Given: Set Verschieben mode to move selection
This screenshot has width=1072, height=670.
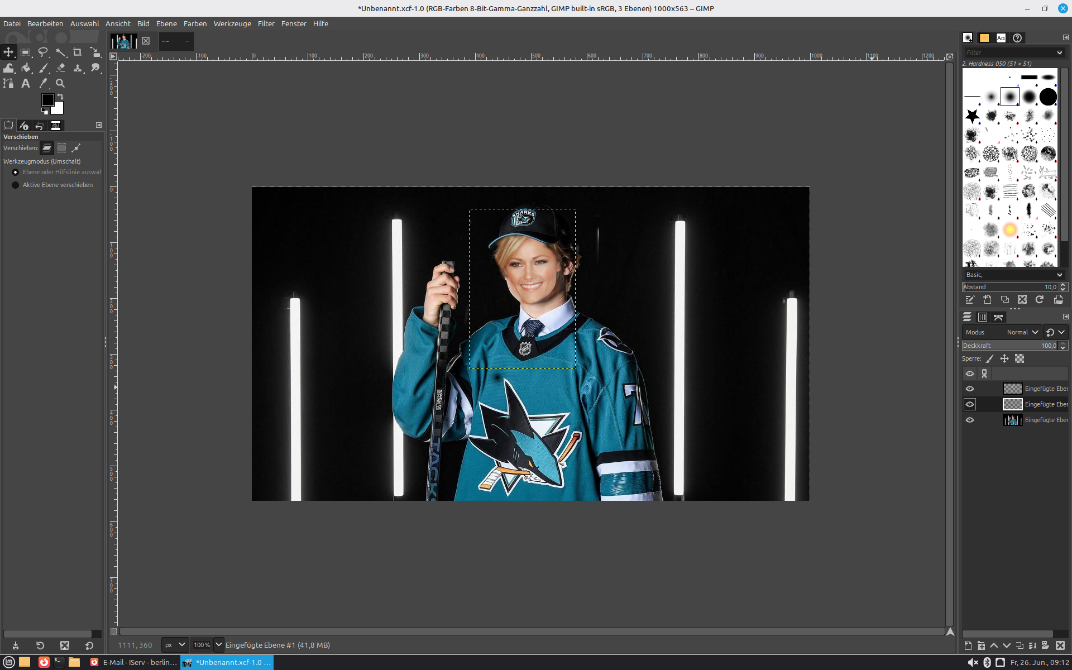Looking at the screenshot, I should point(61,148).
